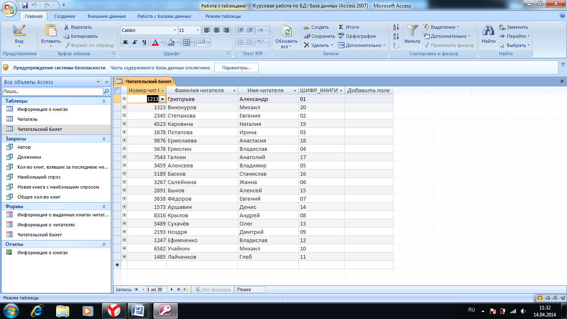Align text left in Шрифт group
This screenshot has width=567, height=319.
207,30
